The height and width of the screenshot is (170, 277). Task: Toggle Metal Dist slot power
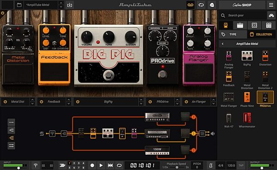[x=5, y=102]
